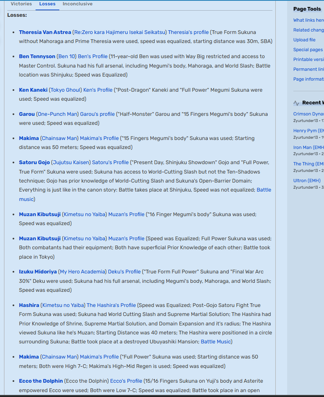Open Muzan Kibutsuji link in 16 Finger entry

pyautogui.click(x=40, y=214)
